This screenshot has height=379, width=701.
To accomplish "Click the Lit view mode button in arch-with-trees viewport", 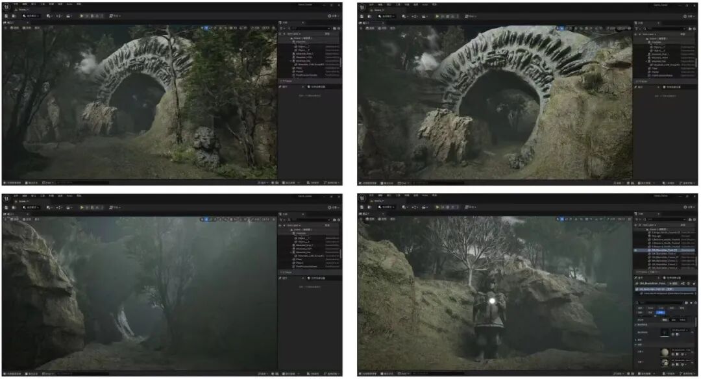I will (27, 28).
